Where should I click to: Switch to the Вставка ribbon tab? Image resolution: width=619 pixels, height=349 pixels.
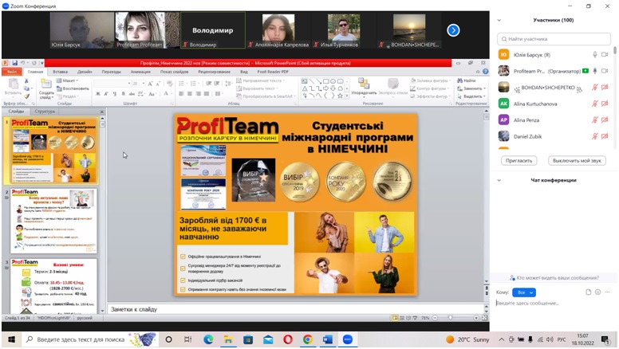pyautogui.click(x=60, y=72)
